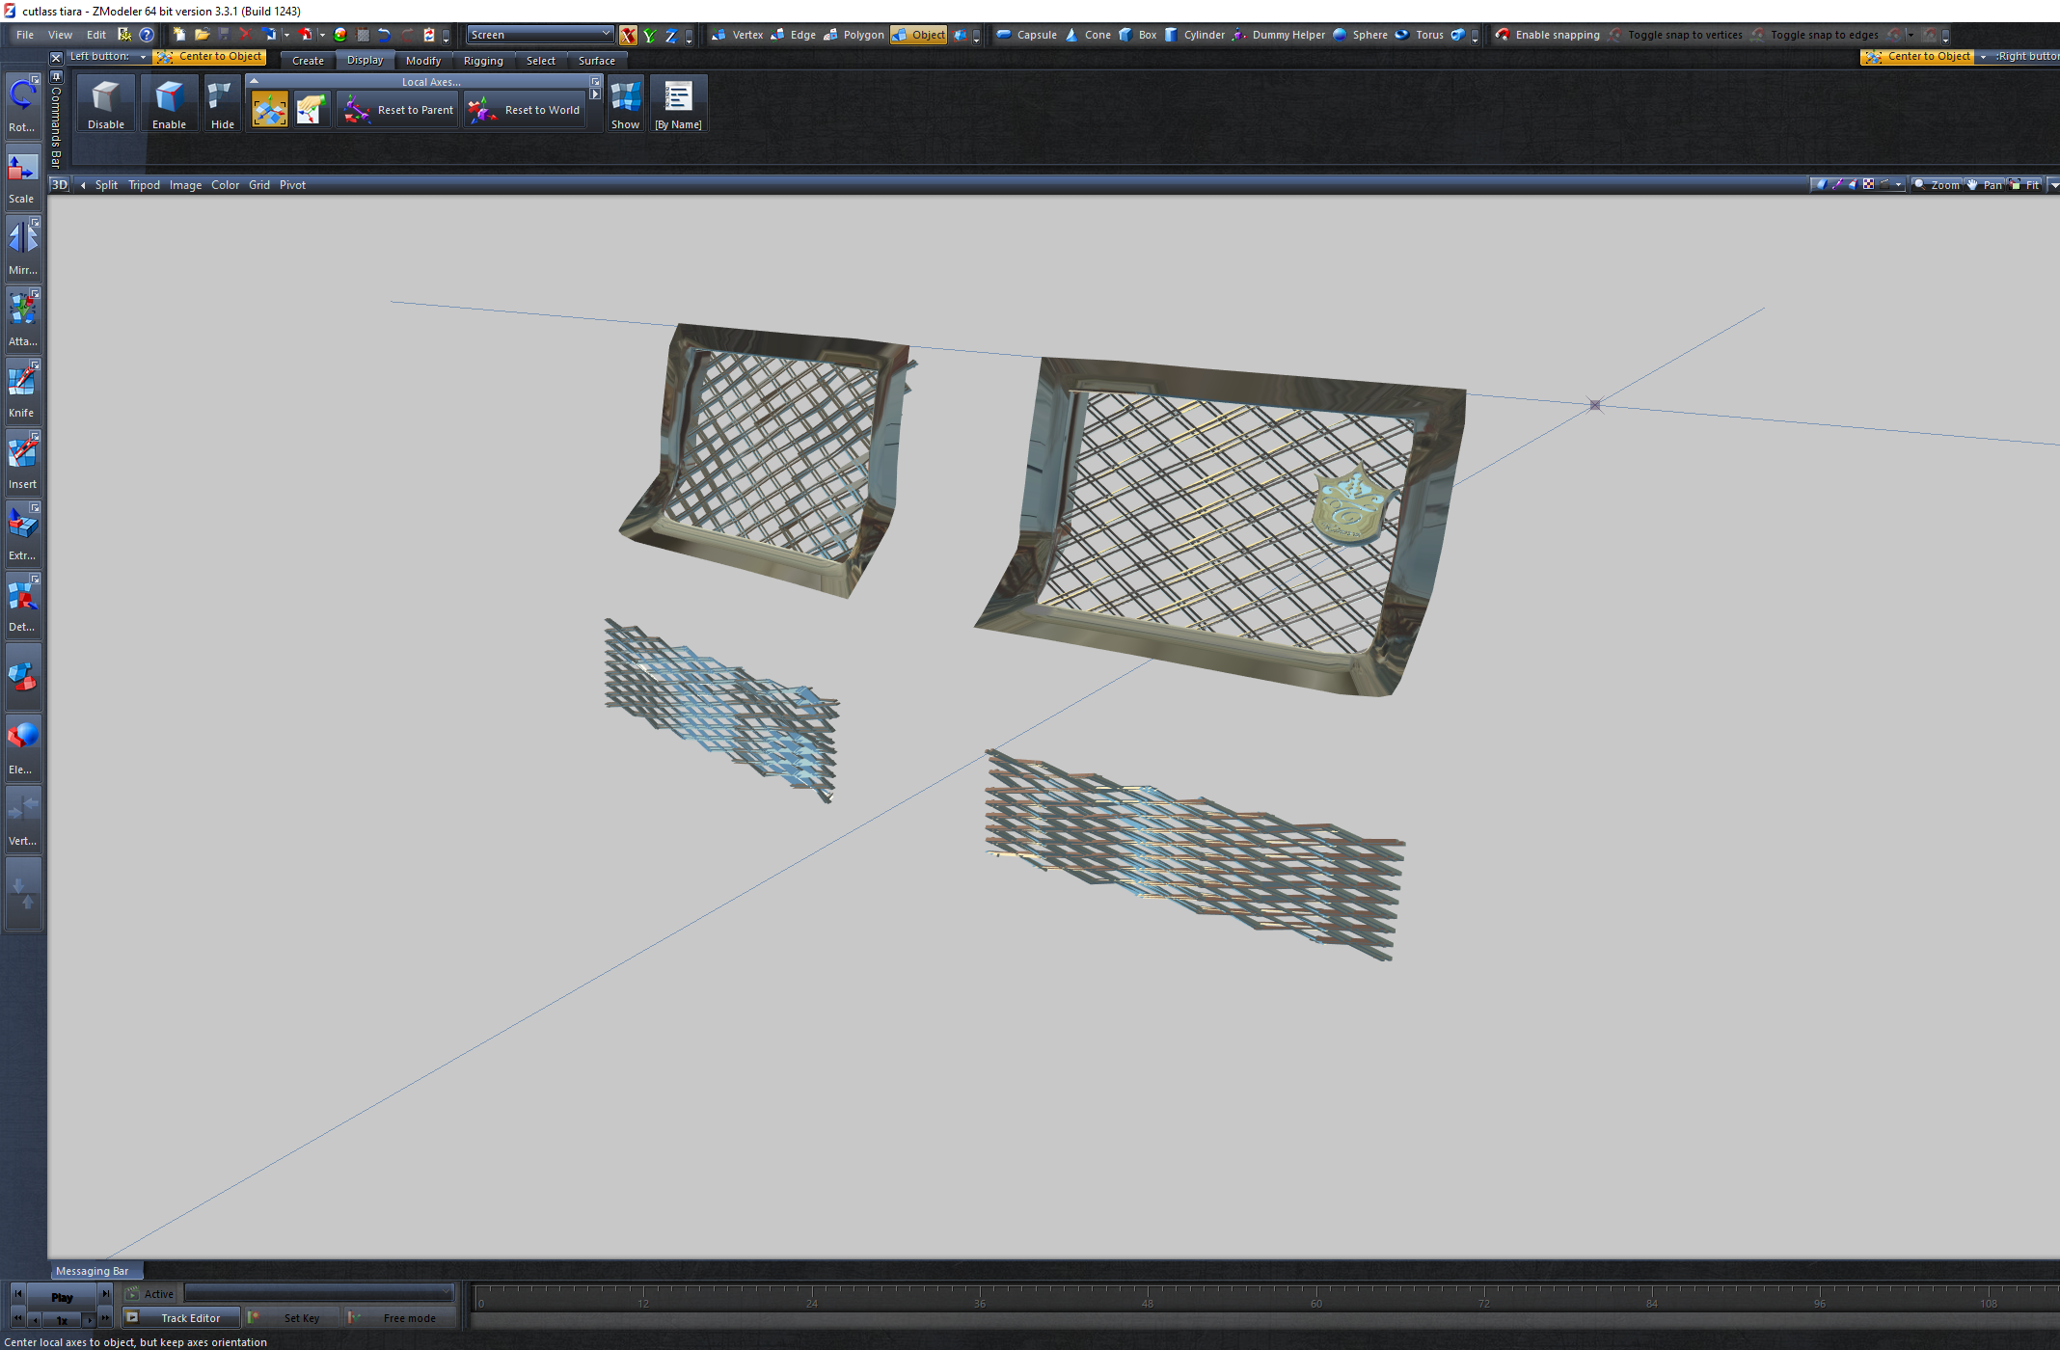This screenshot has width=2060, height=1350.
Task: Create a Torus primitive
Action: coord(1420,35)
